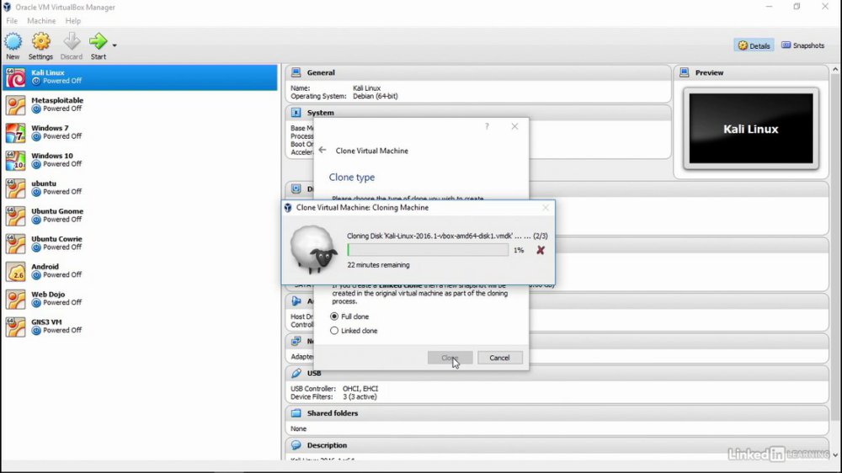This screenshot has height=473, width=842.
Task: Choose the Linked clone radio button
Action: point(334,331)
